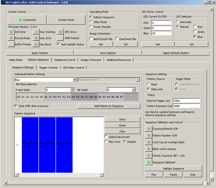Click the first blue pattern block
This screenshot has width=216, height=188.
[x=30, y=145]
